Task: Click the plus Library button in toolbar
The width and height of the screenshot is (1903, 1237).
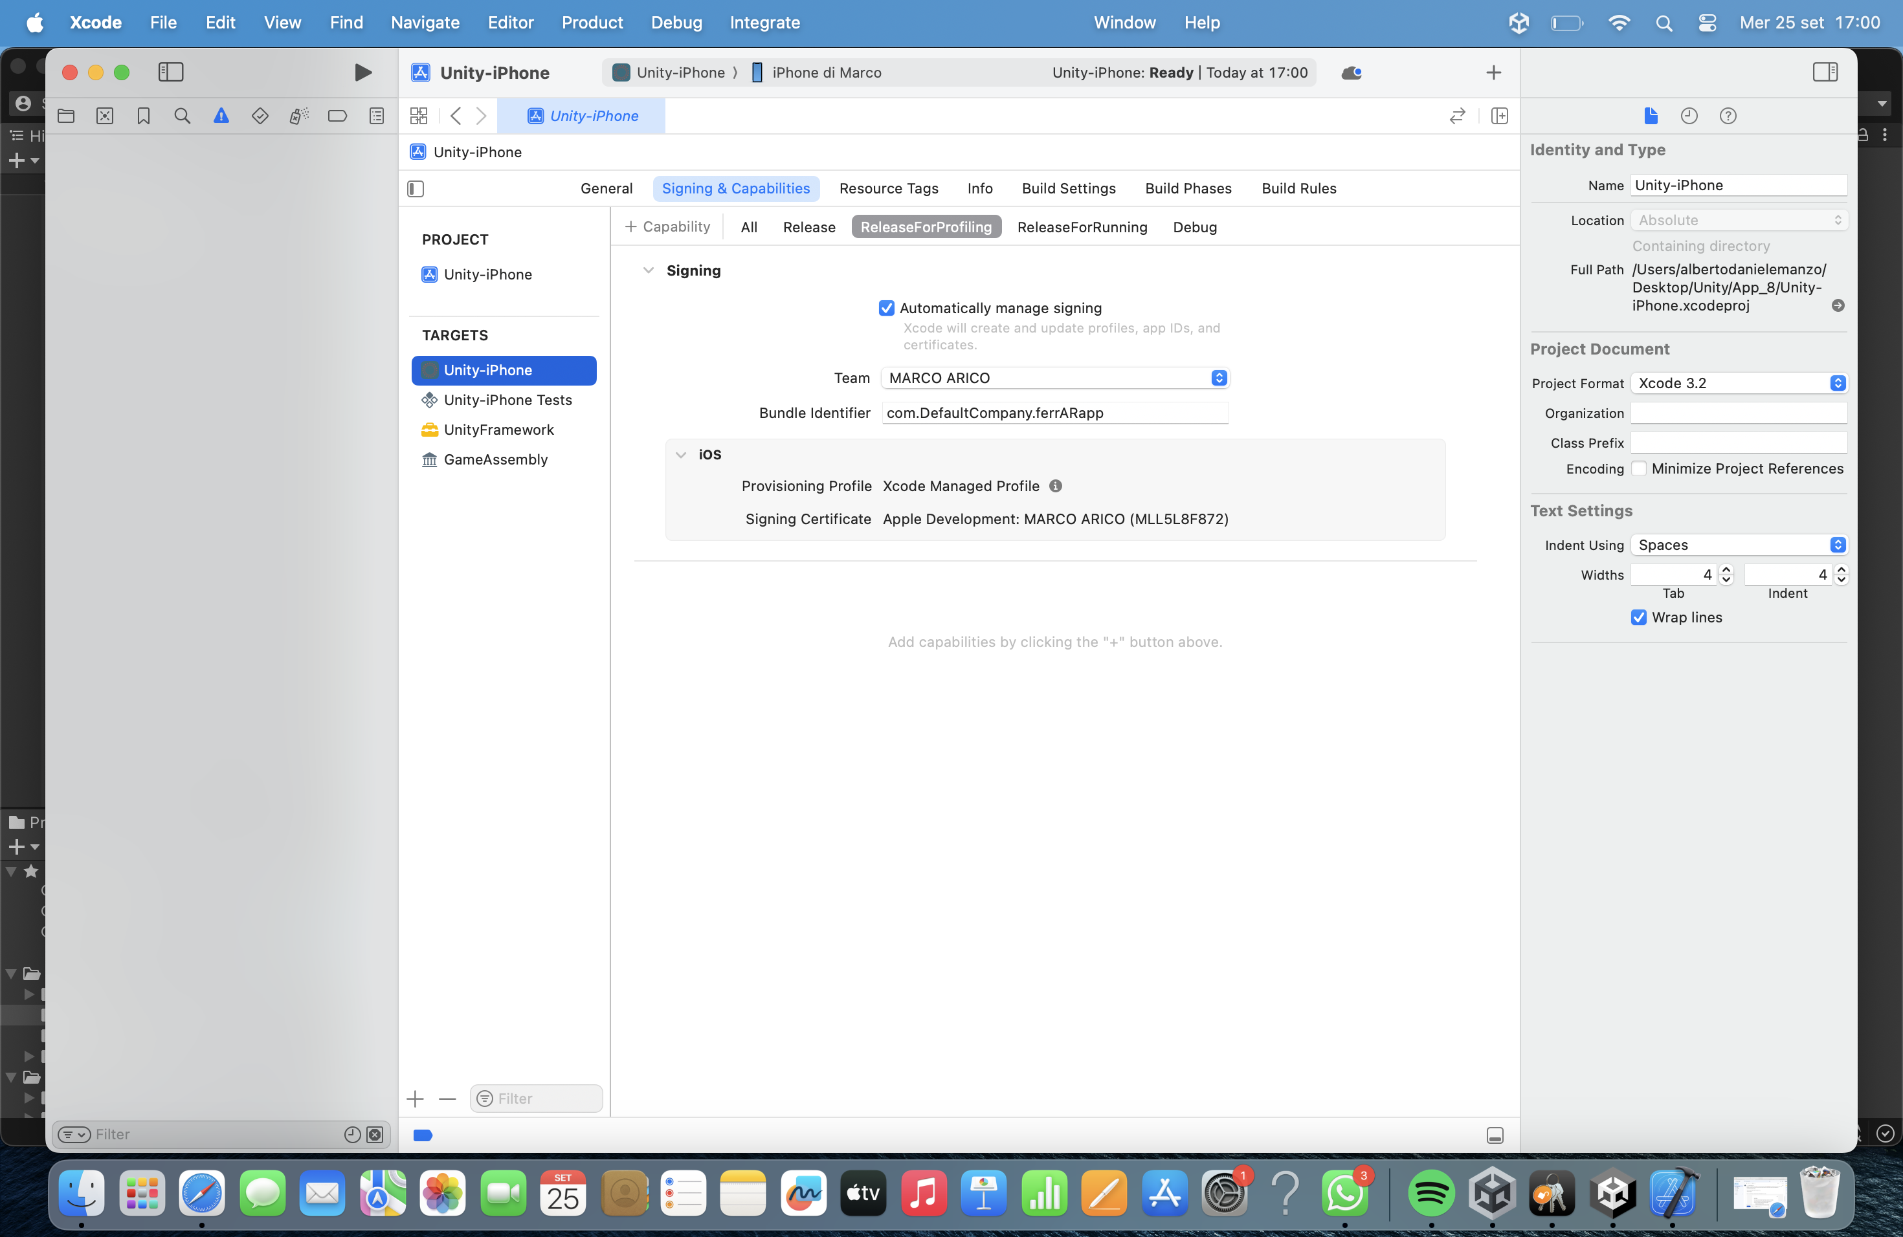Action: coord(1494,74)
